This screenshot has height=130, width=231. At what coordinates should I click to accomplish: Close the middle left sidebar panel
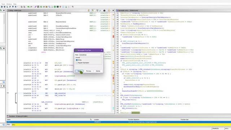coord(4,48)
